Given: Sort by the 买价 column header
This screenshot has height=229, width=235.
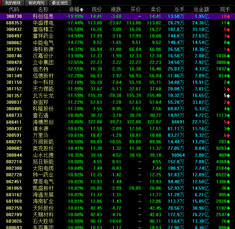Looking at the screenshot, I should click(136, 9).
